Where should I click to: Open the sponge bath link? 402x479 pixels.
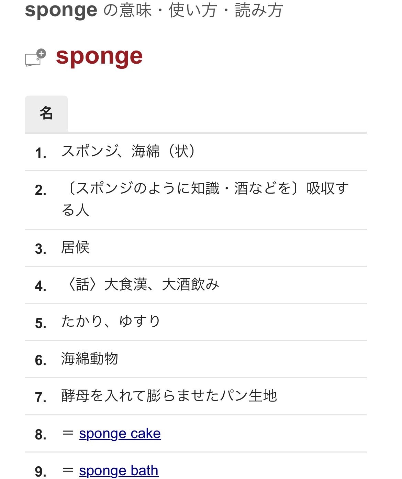(119, 471)
